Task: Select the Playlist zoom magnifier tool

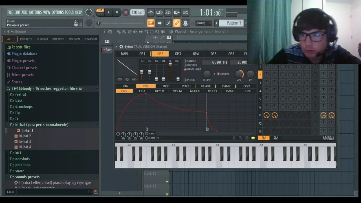Action: [157, 32]
